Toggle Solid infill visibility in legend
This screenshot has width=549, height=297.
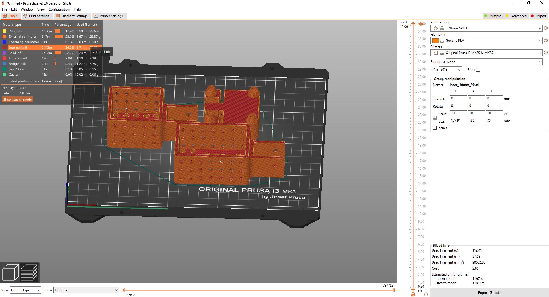[x=51, y=53]
